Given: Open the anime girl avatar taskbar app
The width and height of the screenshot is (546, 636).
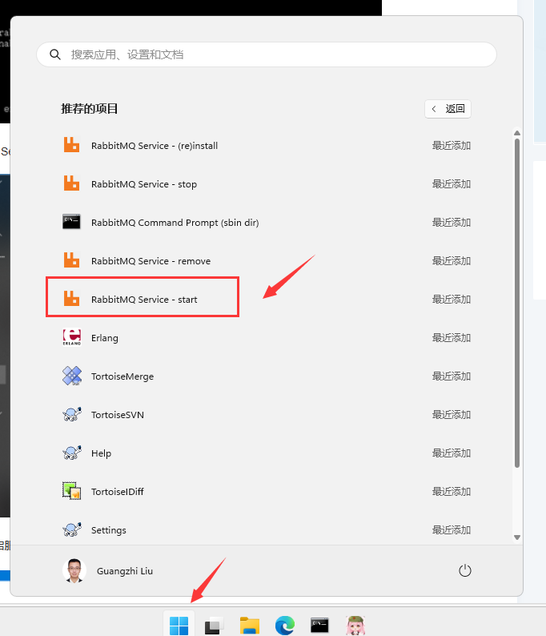Looking at the screenshot, I should click(355, 625).
